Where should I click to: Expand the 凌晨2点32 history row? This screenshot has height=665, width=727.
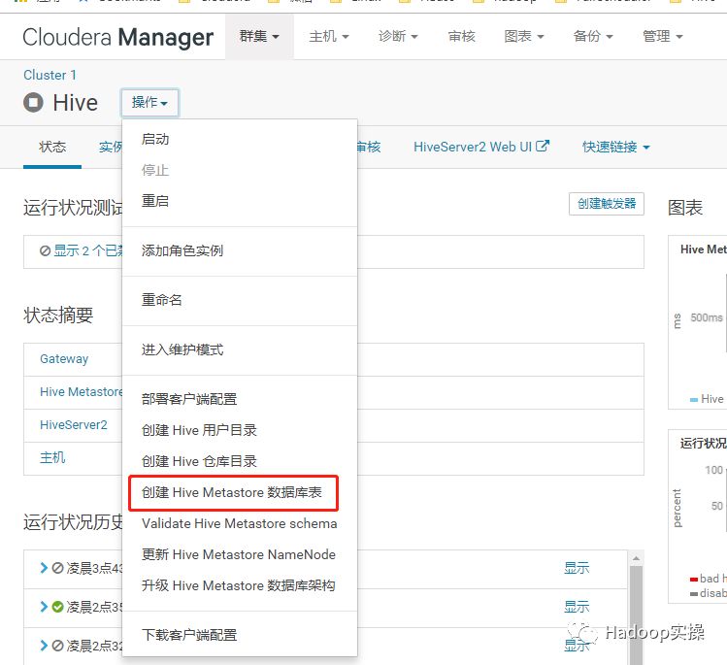pos(44,645)
